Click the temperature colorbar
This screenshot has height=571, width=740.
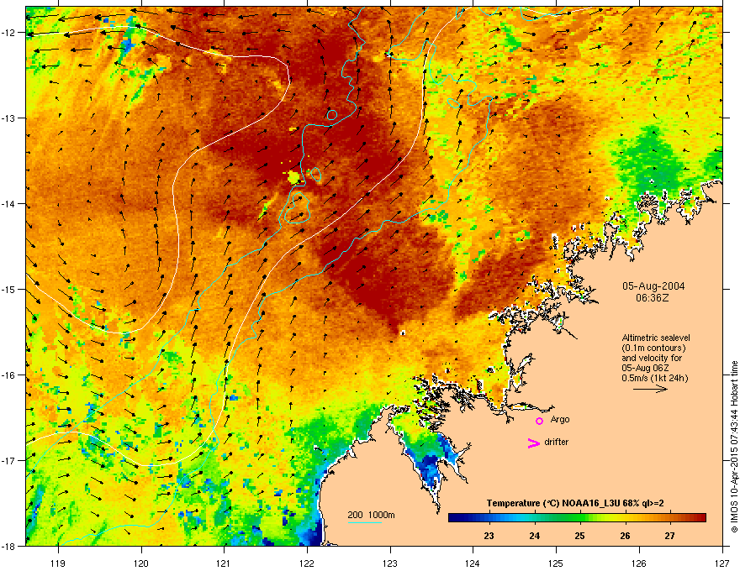tap(577, 518)
